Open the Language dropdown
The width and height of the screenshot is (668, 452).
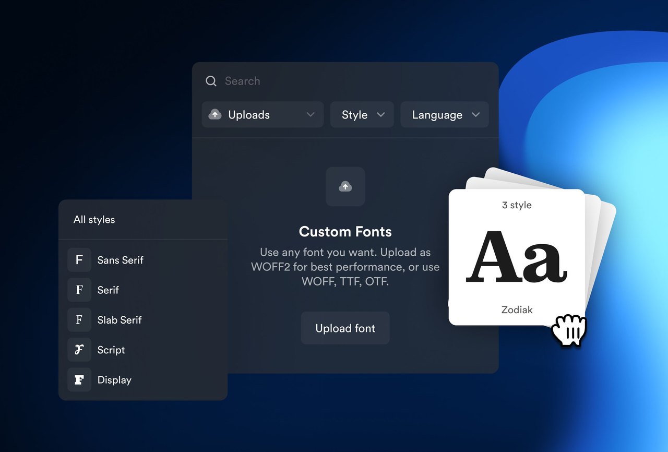coord(445,115)
